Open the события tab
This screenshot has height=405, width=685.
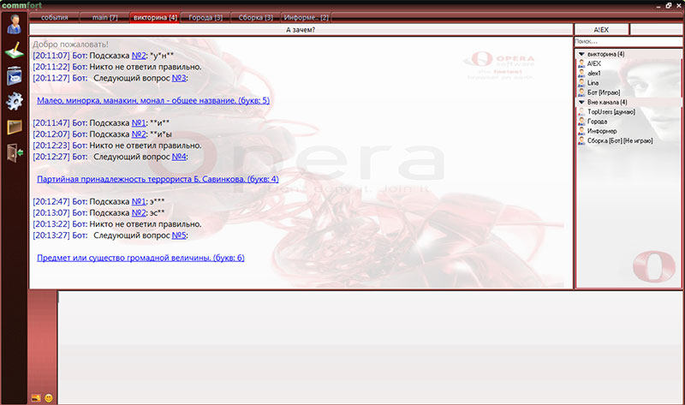coord(53,17)
